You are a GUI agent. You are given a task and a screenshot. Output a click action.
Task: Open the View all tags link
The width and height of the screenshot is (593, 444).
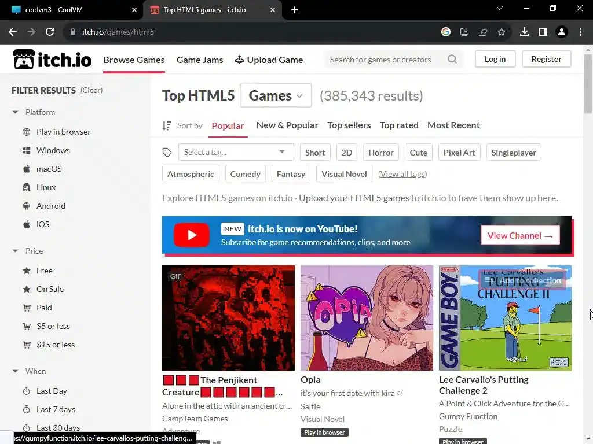point(402,174)
